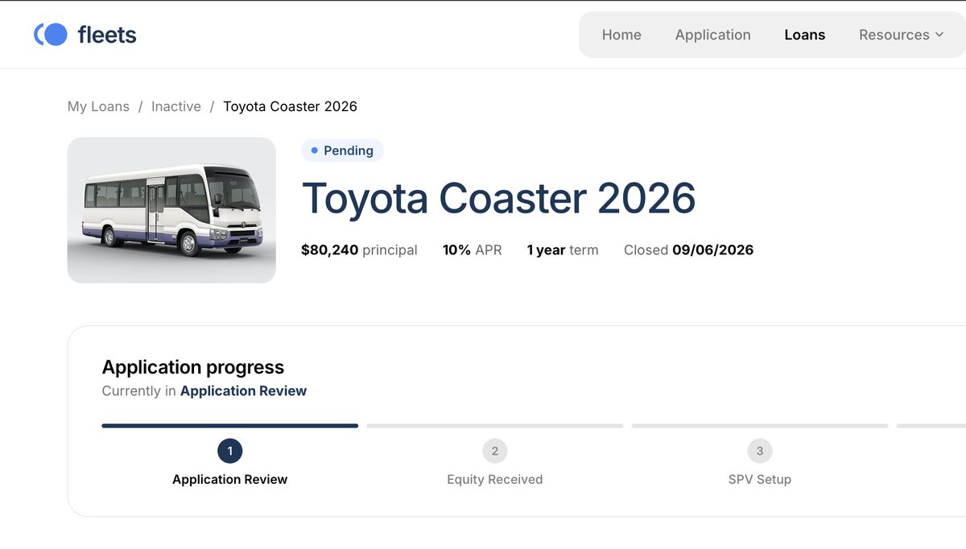Select the Loans tab in navigation
This screenshot has height=549, width=966.
[805, 35]
